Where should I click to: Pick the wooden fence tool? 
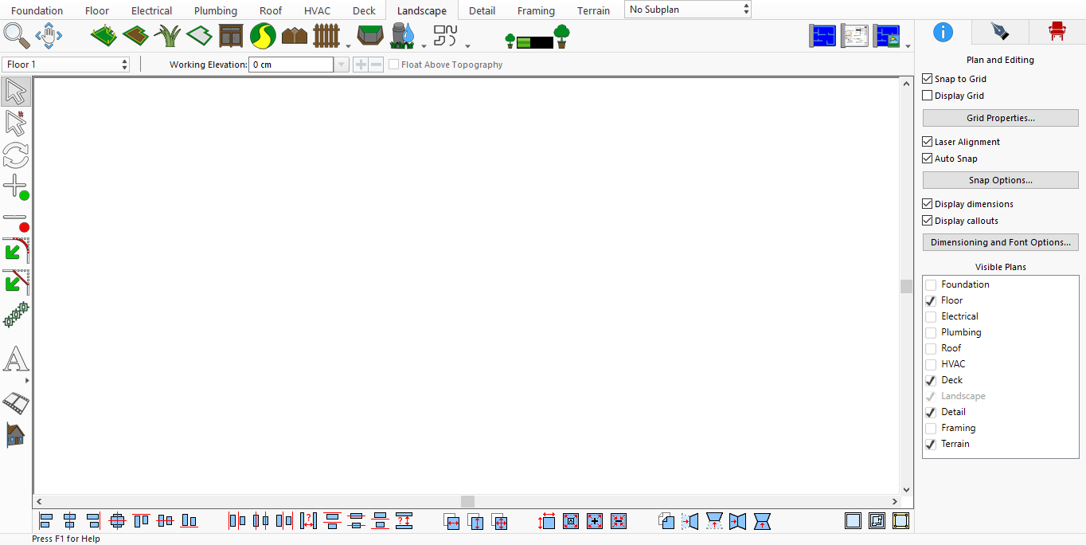click(x=326, y=36)
